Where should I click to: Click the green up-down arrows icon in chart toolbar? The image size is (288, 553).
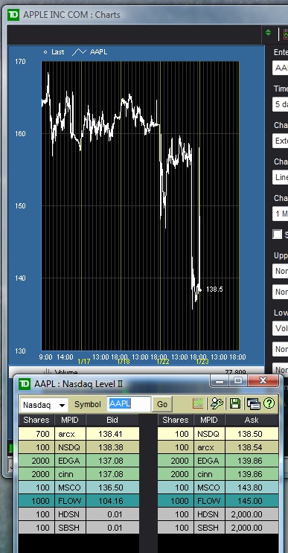pos(268,33)
